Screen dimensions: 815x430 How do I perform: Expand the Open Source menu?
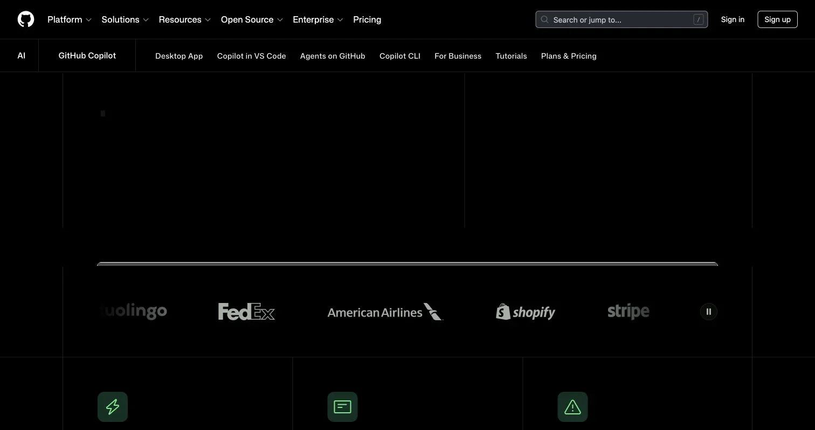pos(252,19)
